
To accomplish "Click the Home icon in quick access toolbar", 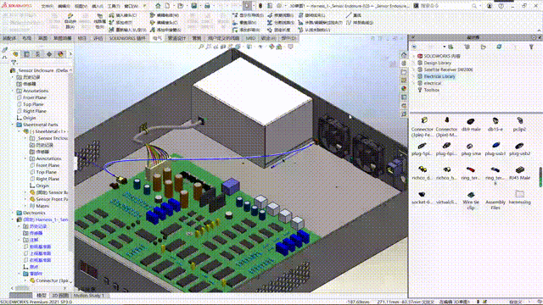I will pos(158,6).
